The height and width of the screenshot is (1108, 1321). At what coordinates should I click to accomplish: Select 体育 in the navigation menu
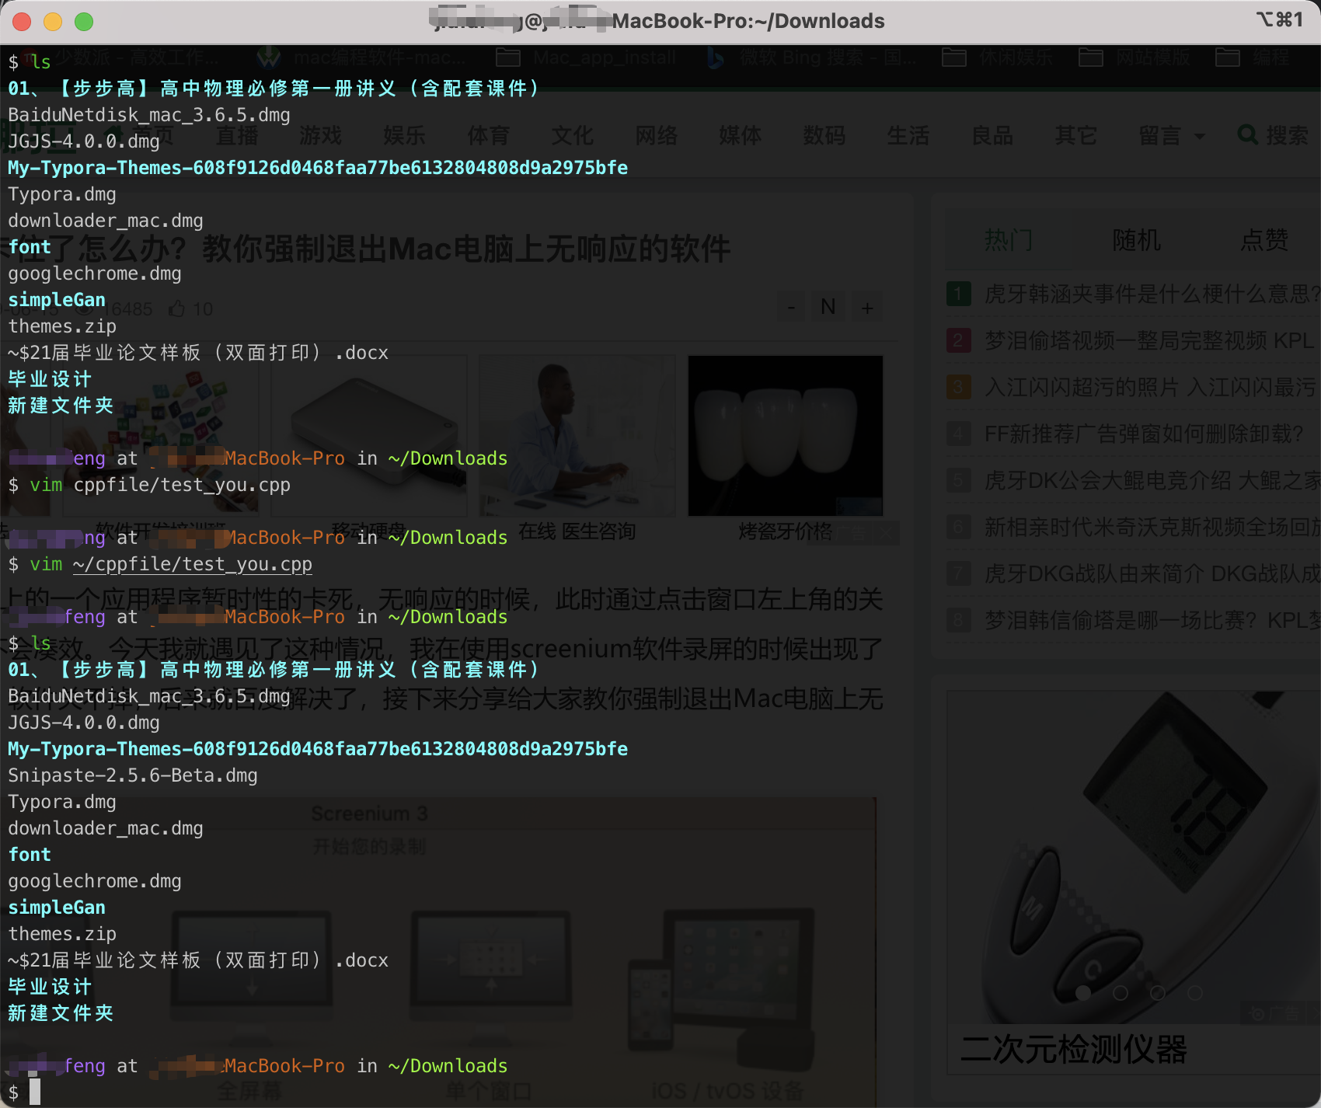(x=488, y=135)
